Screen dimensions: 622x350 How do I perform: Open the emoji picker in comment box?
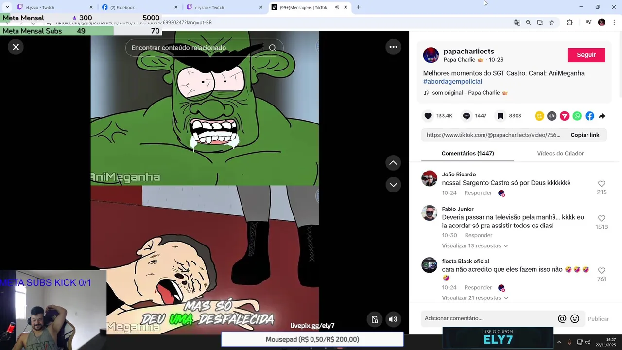(575, 319)
